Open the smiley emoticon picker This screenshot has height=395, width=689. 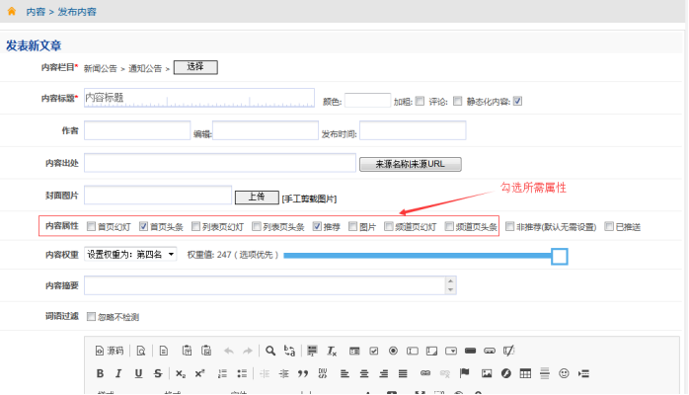565,373
